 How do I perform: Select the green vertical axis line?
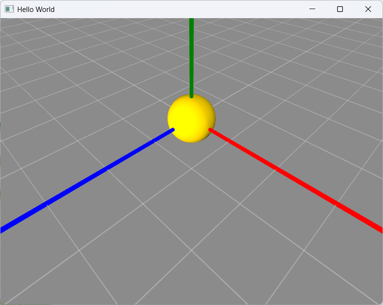coord(191,58)
